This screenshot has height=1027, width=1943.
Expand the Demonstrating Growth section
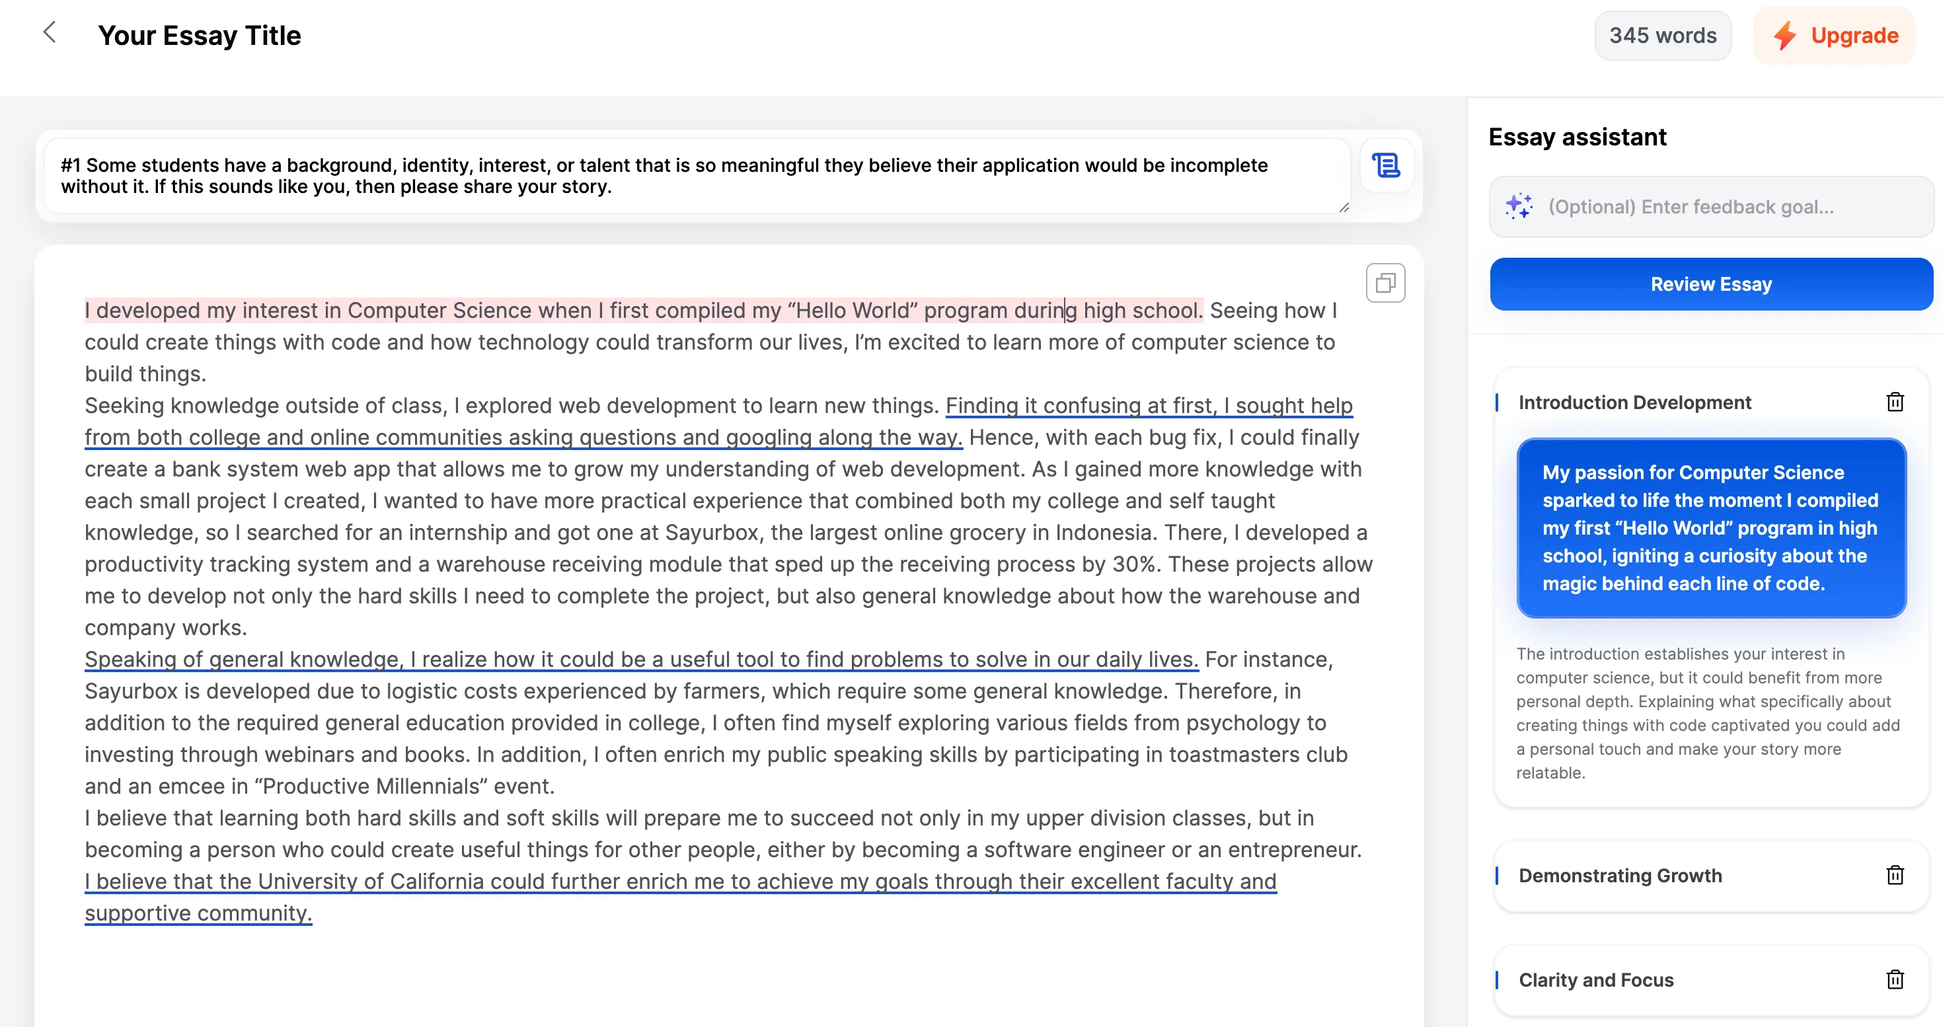point(1619,875)
